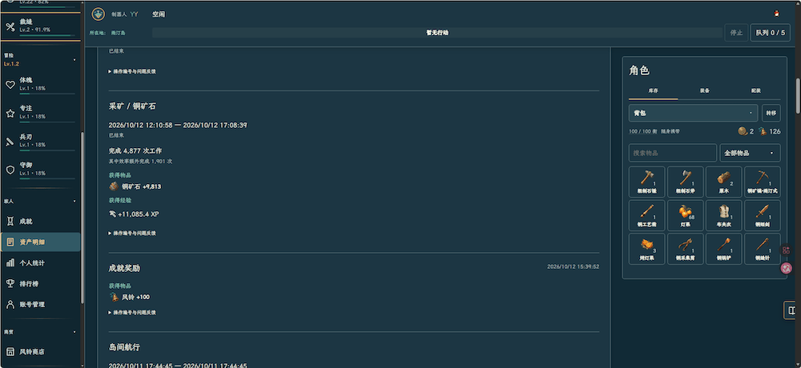The image size is (801, 368).
Task: Click the page scrollbar at the window's right edge
Action: 798,96
